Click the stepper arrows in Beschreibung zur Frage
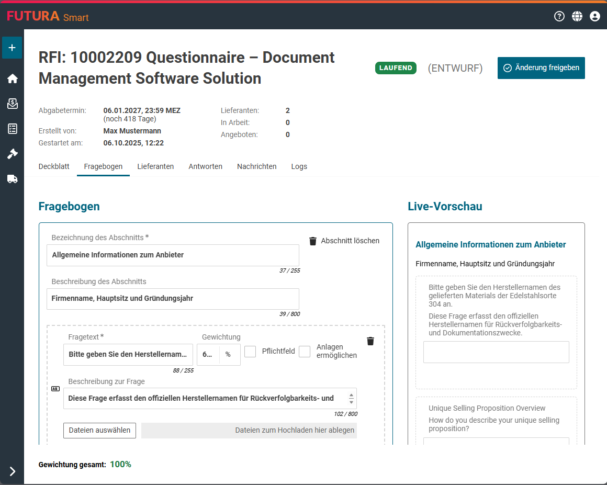Screen dimensions: 607x485 351,399
